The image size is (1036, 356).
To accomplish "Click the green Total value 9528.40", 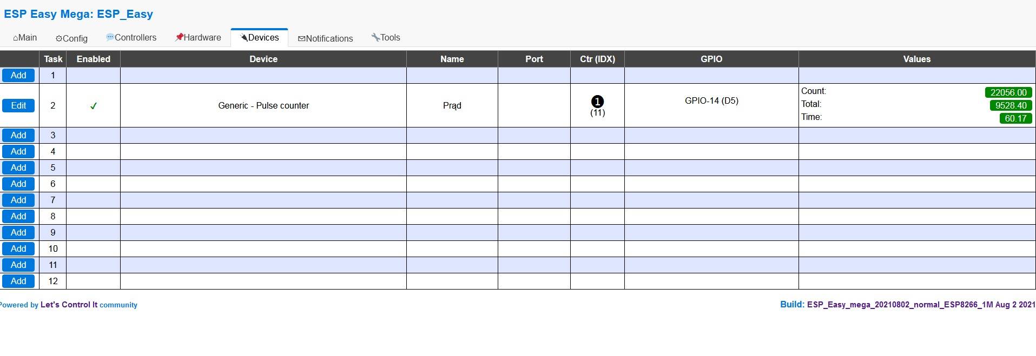I will click(x=1011, y=105).
